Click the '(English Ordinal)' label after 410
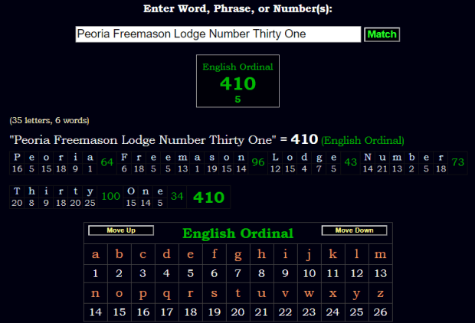 [362, 141]
